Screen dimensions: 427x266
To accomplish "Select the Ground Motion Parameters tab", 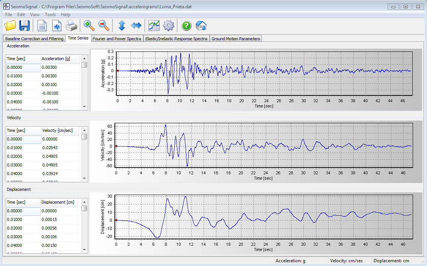I will [236, 39].
